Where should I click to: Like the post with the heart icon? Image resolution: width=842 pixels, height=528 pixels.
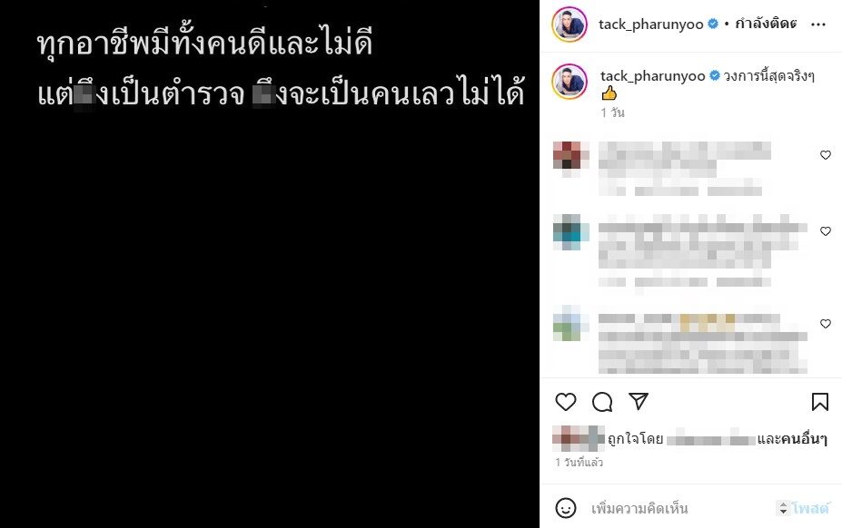(x=566, y=402)
